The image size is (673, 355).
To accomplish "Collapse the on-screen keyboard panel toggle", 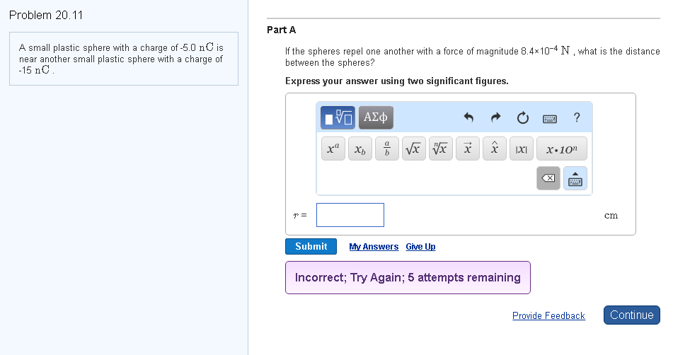I will [x=575, y=178].
